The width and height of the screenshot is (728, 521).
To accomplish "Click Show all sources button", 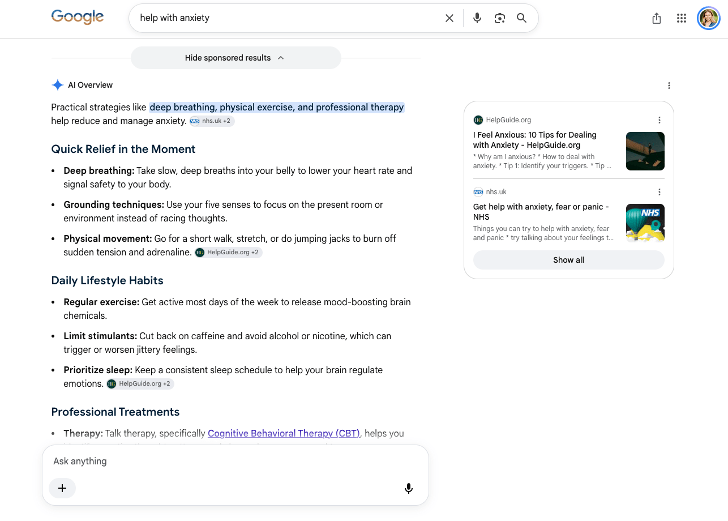I will (568, 260).
